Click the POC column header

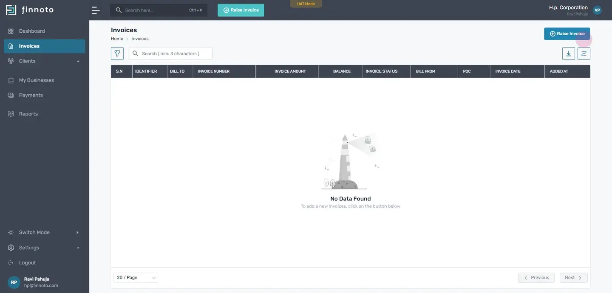474,71
